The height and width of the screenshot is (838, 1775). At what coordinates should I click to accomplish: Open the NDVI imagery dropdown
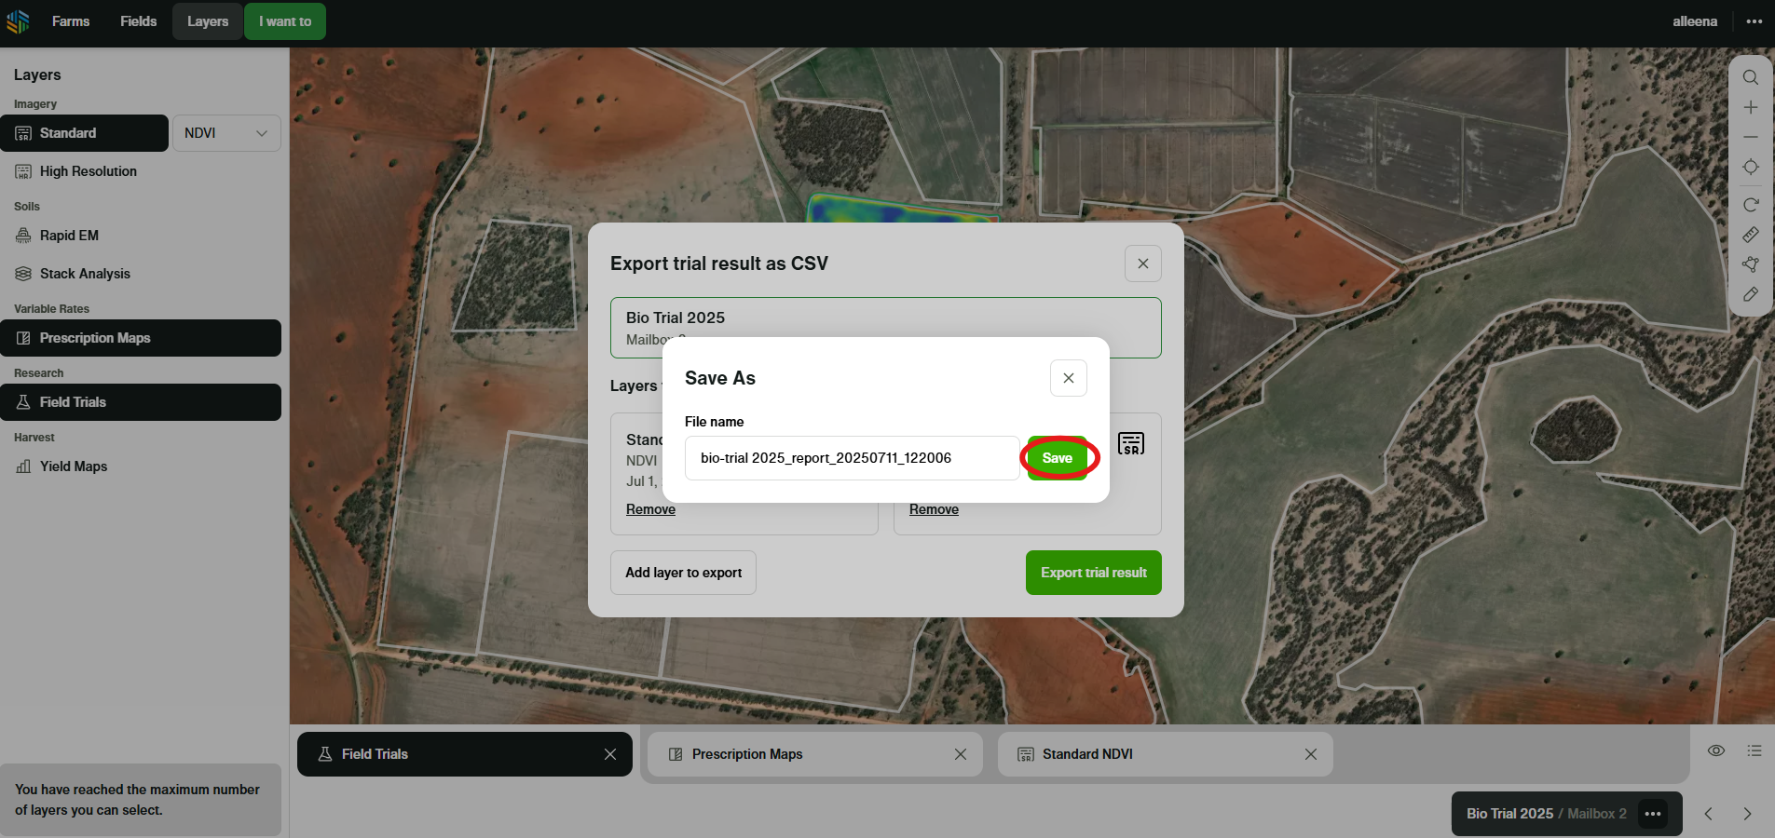226,133
